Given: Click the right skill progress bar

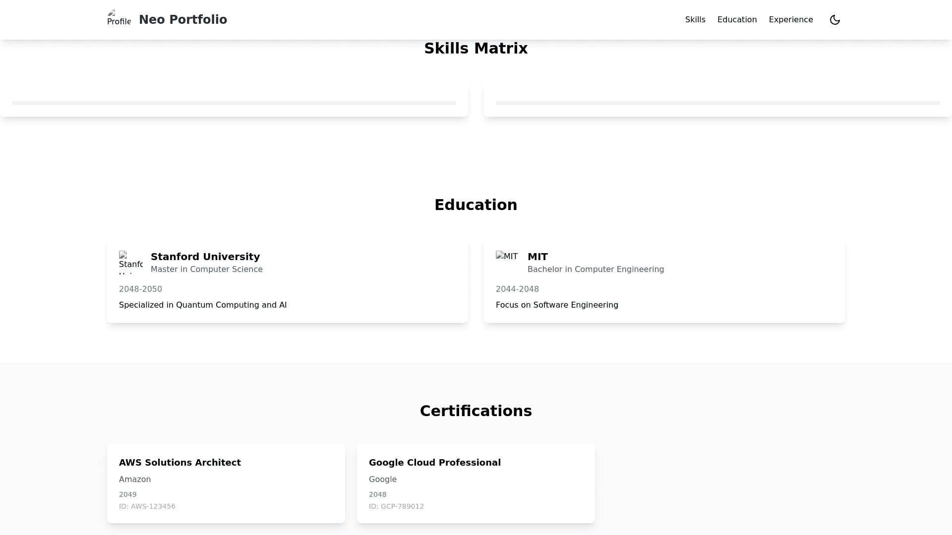Looking at the screenshot, I should (x=717, y=103).
